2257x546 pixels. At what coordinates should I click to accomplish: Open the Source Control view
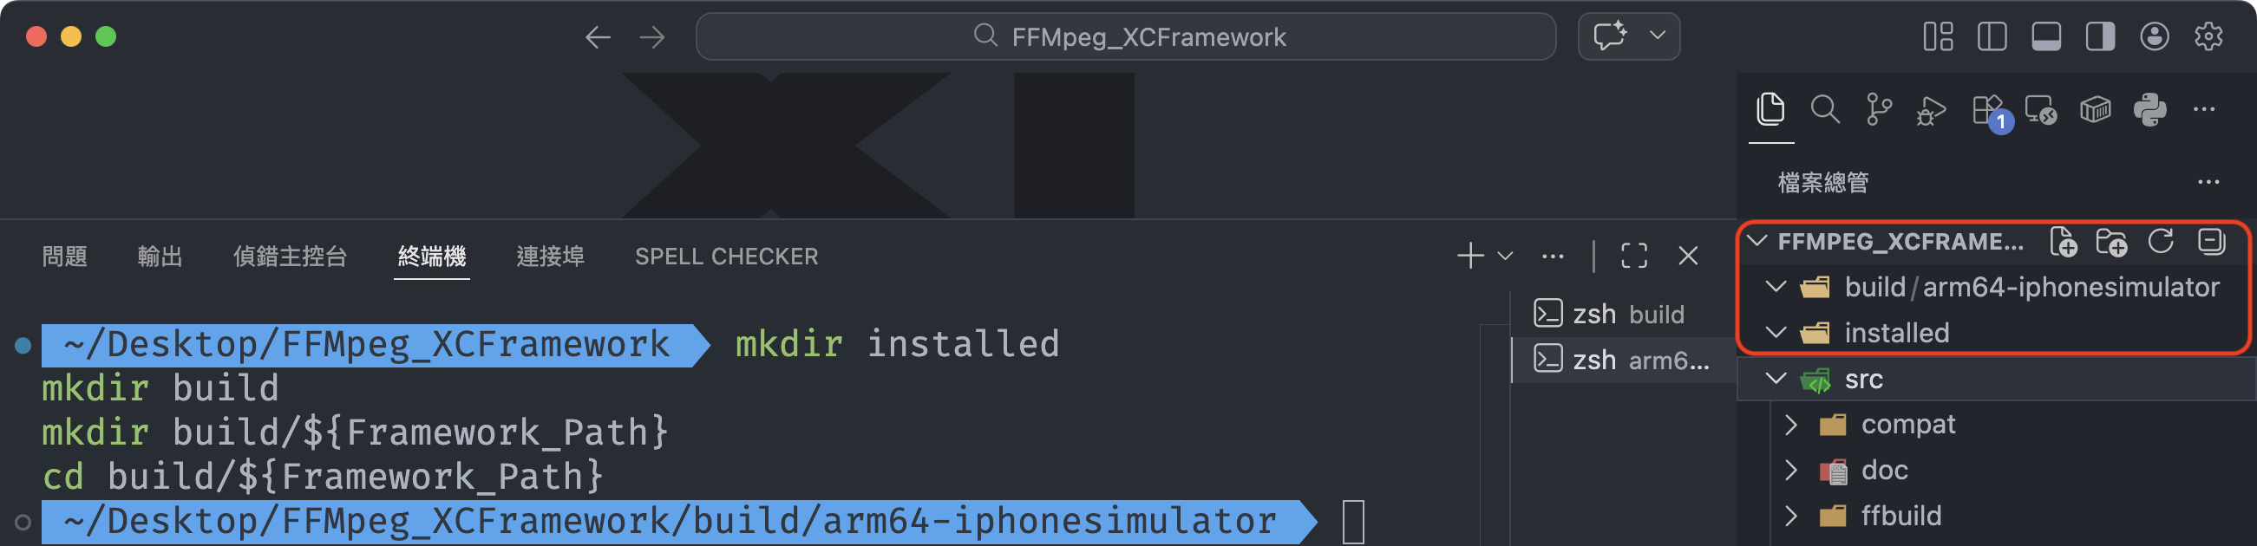click(x=1879, y=110)
